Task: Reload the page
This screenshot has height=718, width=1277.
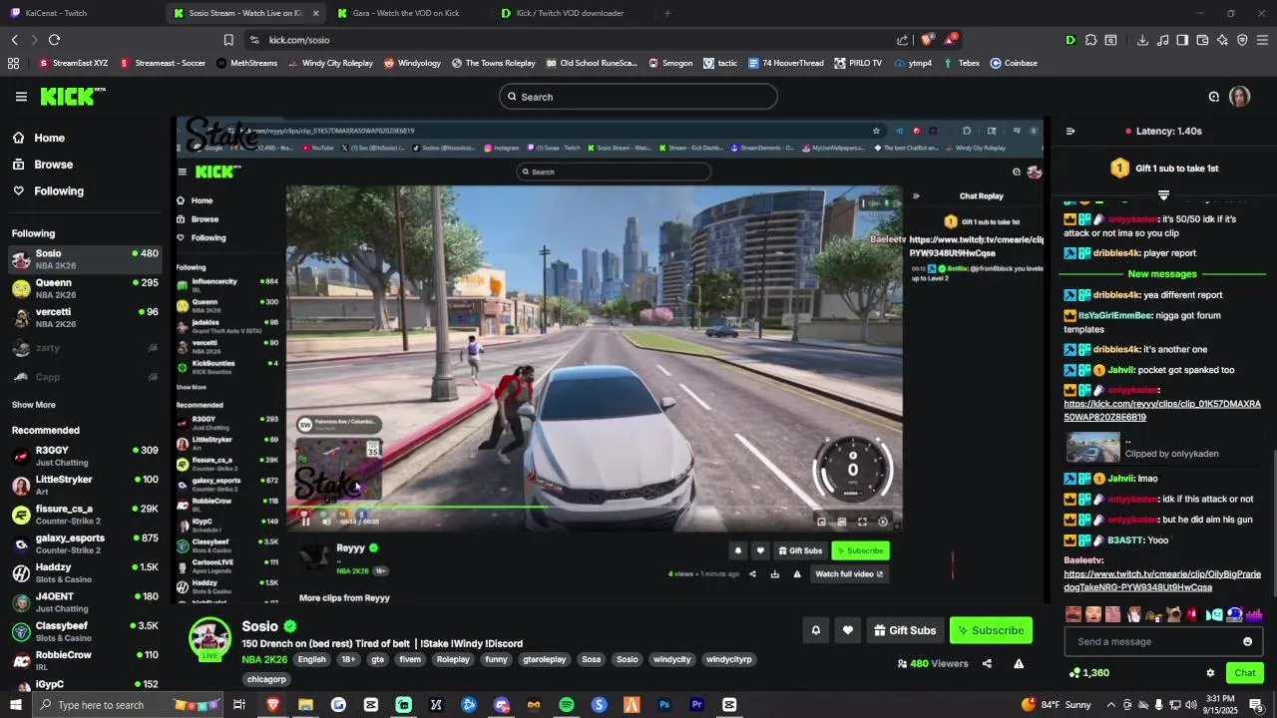Action: tap(54, 40)
